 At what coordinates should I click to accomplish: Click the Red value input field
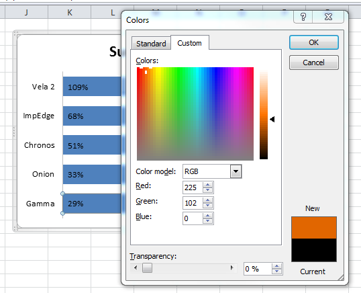tap(193, 187)
